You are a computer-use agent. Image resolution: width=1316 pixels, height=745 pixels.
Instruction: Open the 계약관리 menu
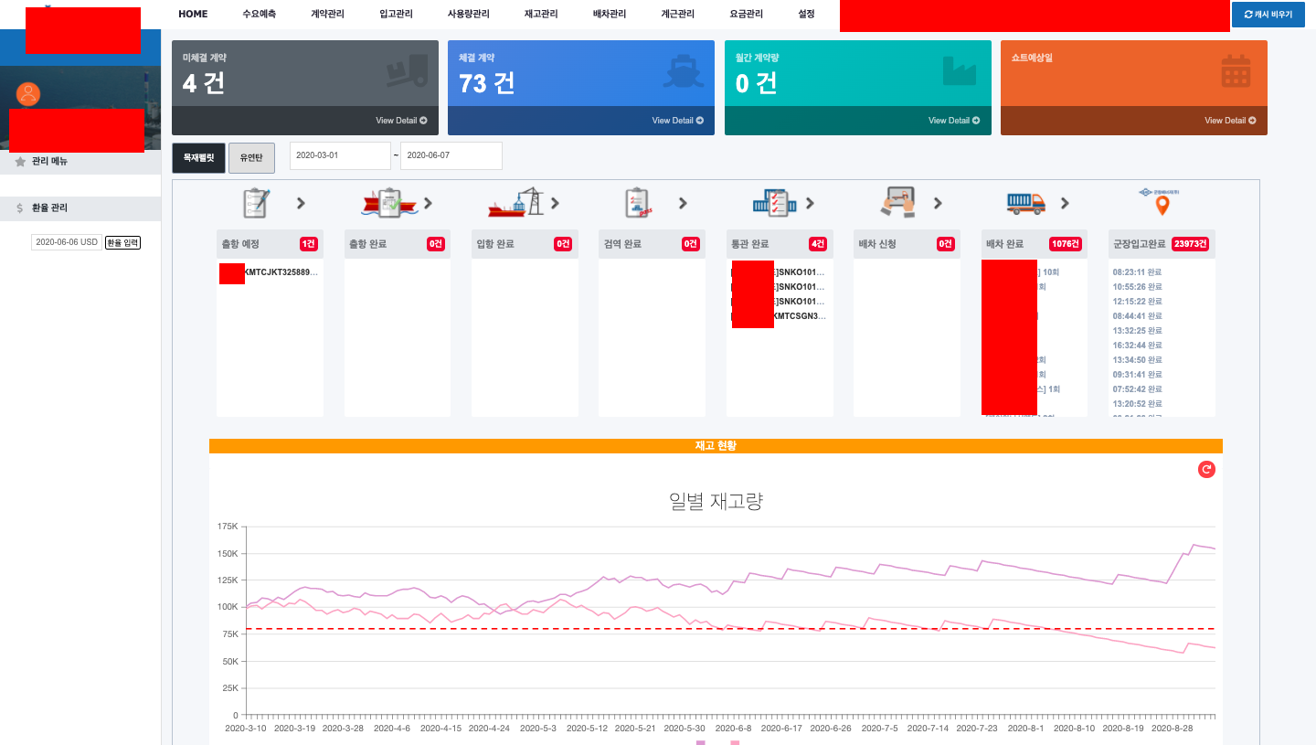point(327,15)
